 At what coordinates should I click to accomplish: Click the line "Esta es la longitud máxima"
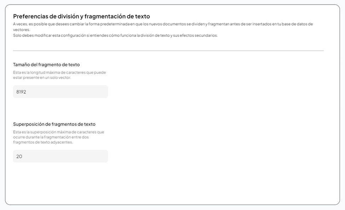coord(59,72)
